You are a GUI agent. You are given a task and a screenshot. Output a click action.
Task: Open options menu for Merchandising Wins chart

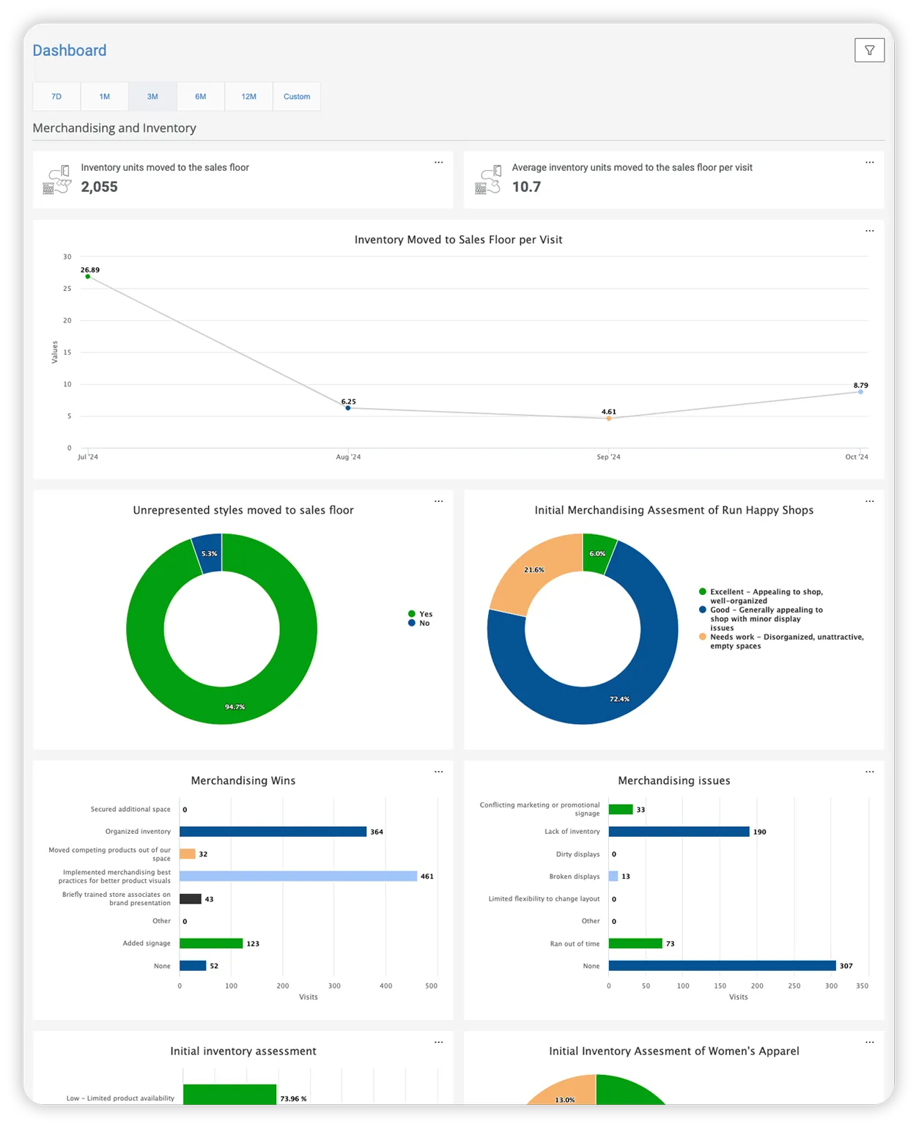pyautogui.click(x=438, y=772)
